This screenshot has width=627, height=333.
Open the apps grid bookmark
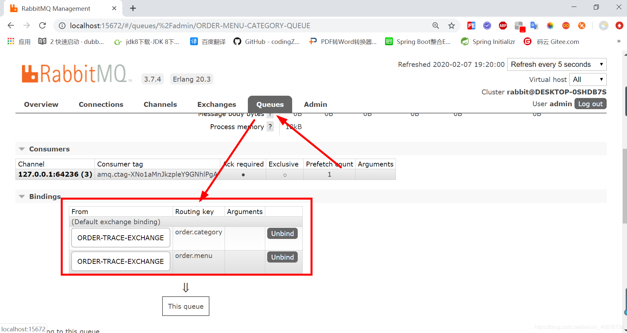[19, 42]
